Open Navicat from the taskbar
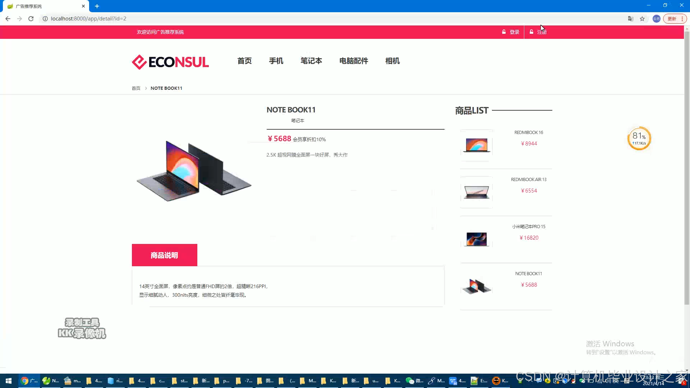690x388 pixels. pos(51,381)
